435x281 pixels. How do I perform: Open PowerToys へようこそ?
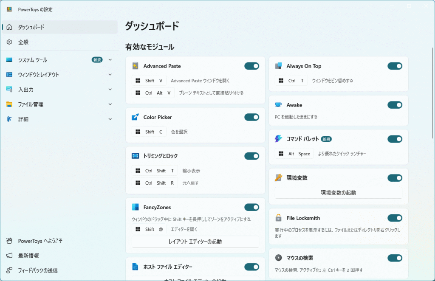tap(59, 241)
